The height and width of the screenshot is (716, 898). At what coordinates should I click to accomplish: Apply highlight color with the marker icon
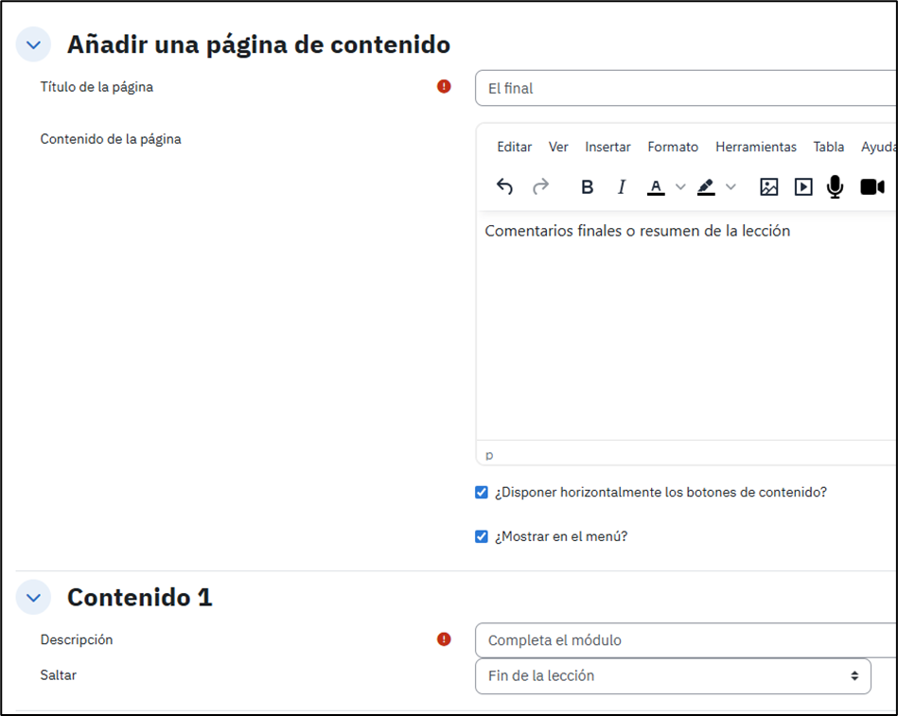pyautogui.click(x=706, y=187)
